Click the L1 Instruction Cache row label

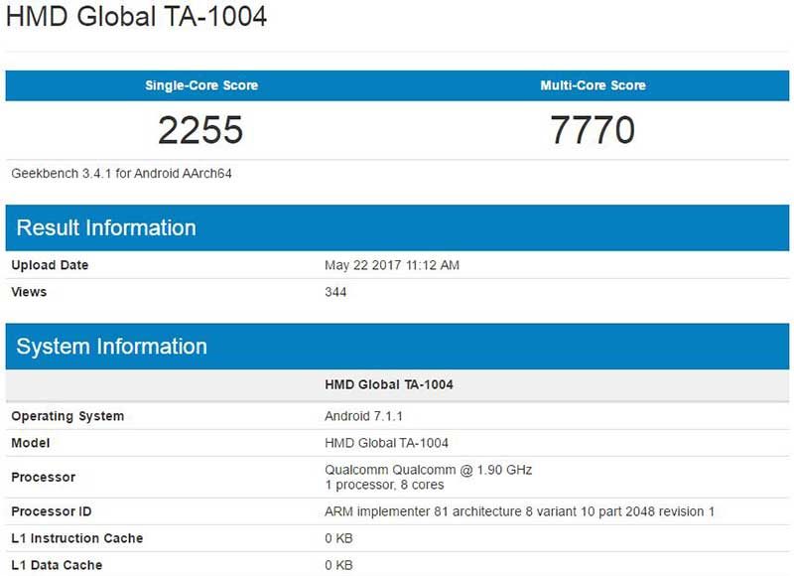[76, 538]
